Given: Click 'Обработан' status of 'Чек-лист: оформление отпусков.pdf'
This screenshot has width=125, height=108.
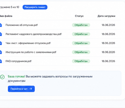Looking at the screenshot, I should click(x=81, y=43).
